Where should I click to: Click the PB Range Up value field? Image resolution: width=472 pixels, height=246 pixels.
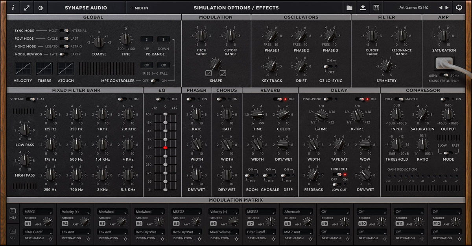[x=146, y=39]
